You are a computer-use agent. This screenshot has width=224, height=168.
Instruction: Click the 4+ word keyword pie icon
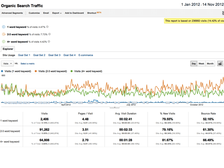pos(4,41)
